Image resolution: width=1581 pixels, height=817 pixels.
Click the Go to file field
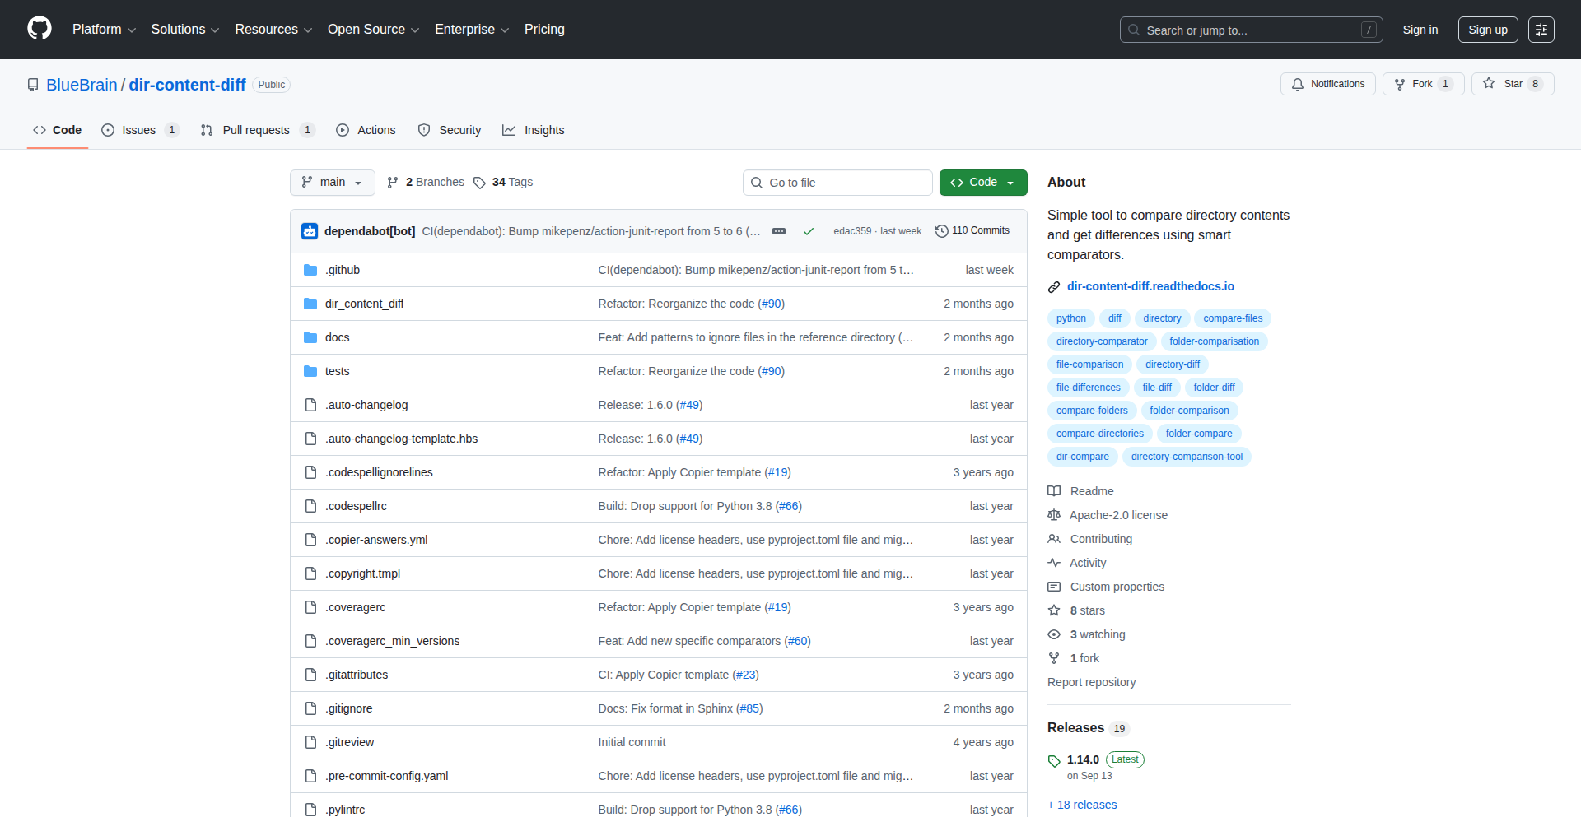tap(837, 183)
